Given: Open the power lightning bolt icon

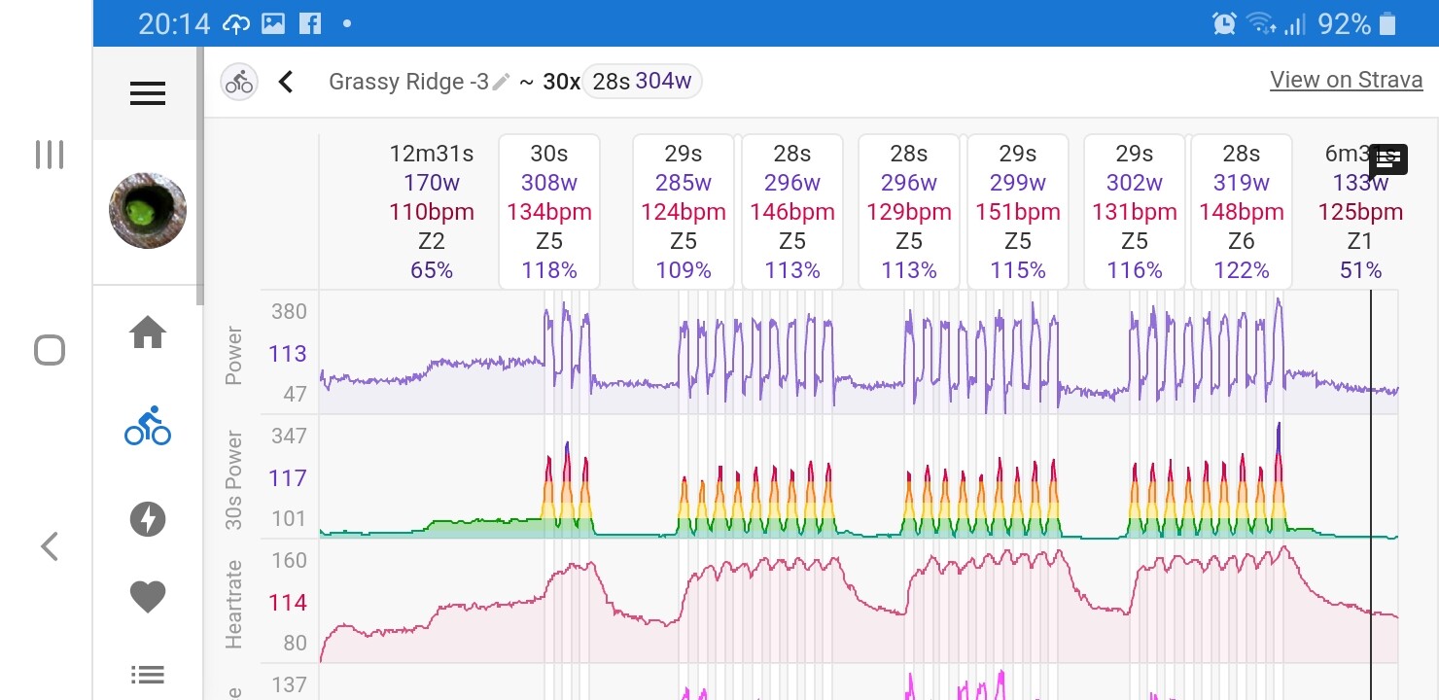Looking at the screenshot, I should click(x=148, y=519).
